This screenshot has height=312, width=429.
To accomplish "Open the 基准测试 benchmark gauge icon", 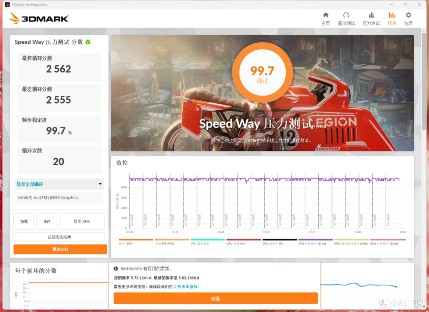I will pyautogui.click(x=346, y=15).
